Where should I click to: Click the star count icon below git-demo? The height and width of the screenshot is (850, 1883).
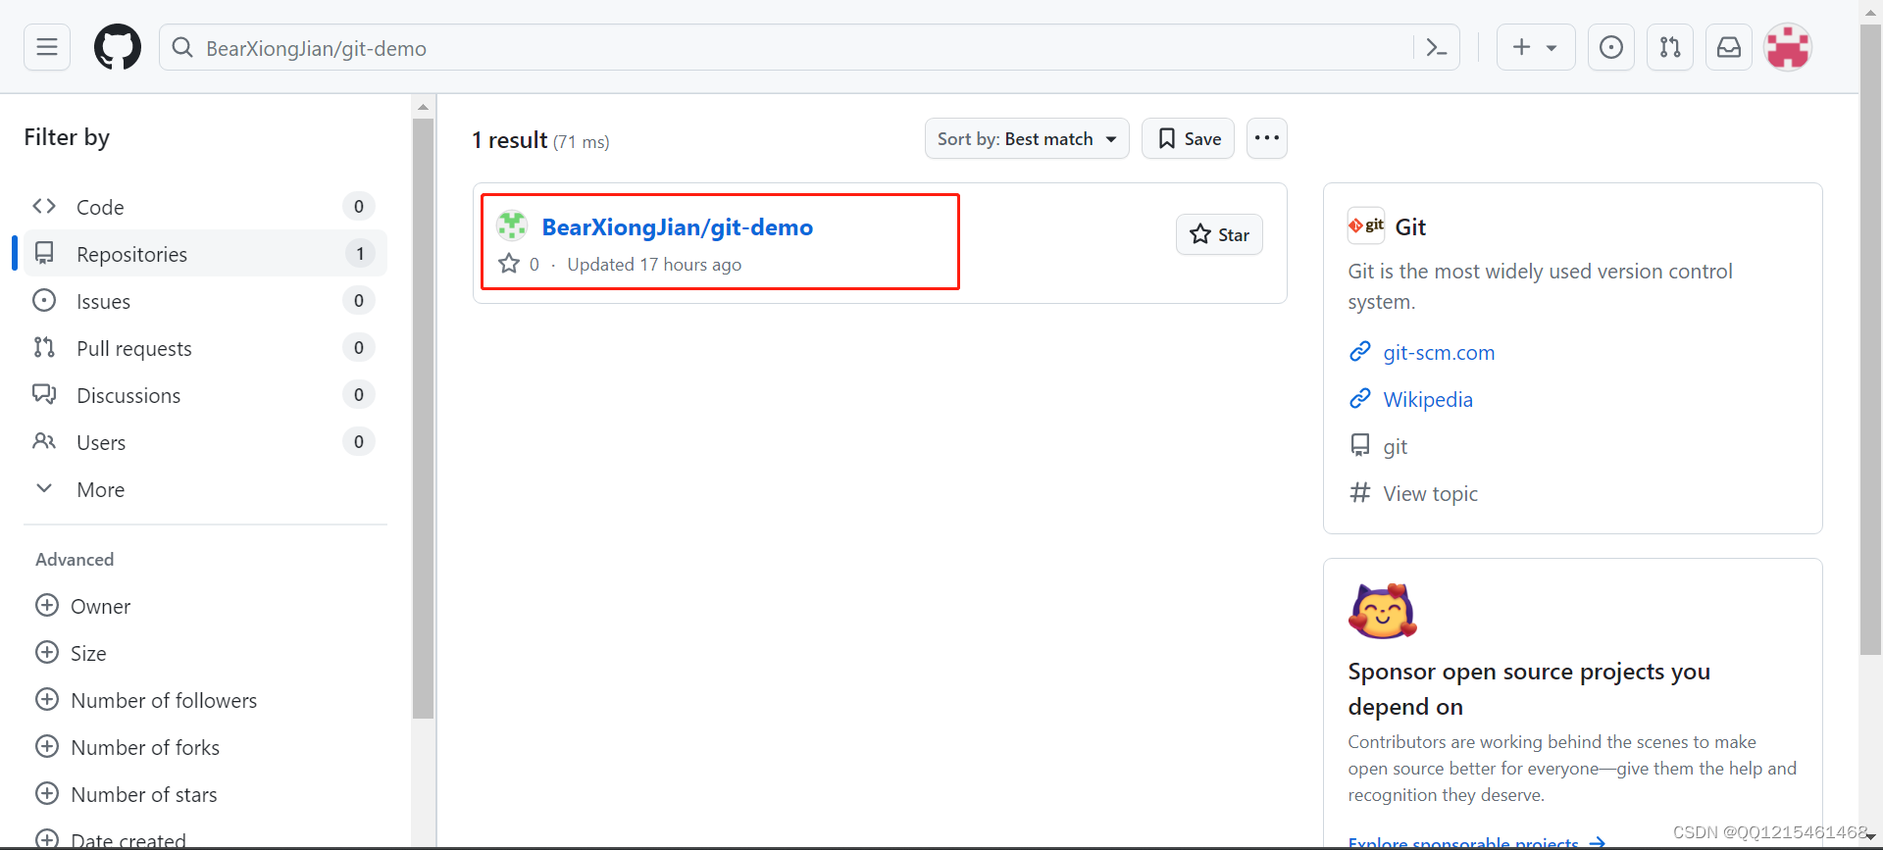509,264
